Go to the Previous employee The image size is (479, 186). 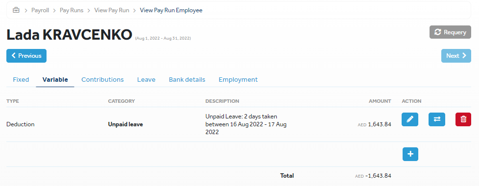tap(26, 56)
